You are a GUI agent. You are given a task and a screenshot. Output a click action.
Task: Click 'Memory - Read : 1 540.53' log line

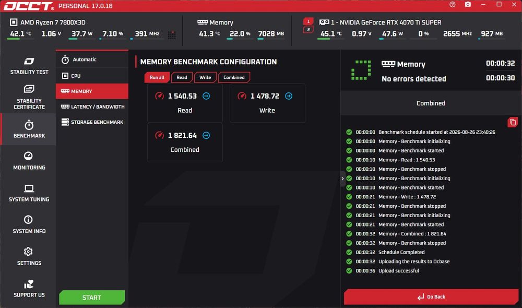(407, 160)
